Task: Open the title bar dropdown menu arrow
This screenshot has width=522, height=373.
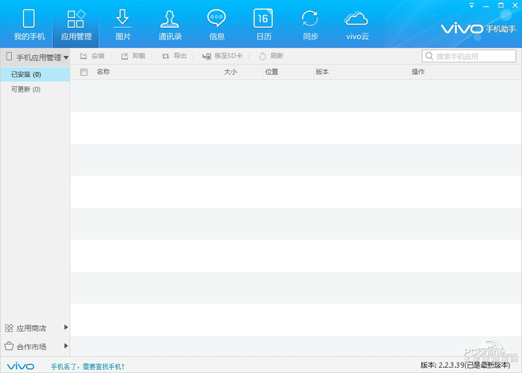Action: [471, 6]
